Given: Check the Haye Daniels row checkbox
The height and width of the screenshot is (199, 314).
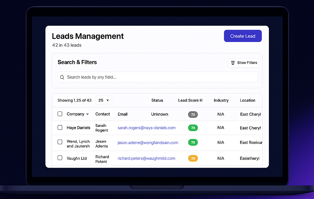Looking at the screenshot, I should pyautogui.click(x=60, y=127).
